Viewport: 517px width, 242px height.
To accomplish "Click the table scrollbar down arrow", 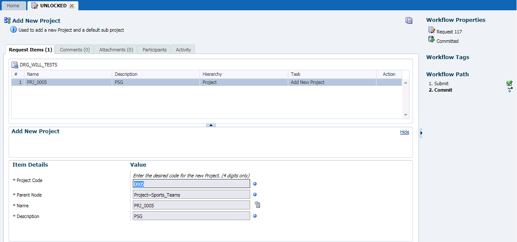I will (x=406, y=115).
